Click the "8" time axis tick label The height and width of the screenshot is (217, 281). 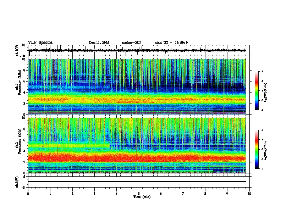(x=205, y=194)
